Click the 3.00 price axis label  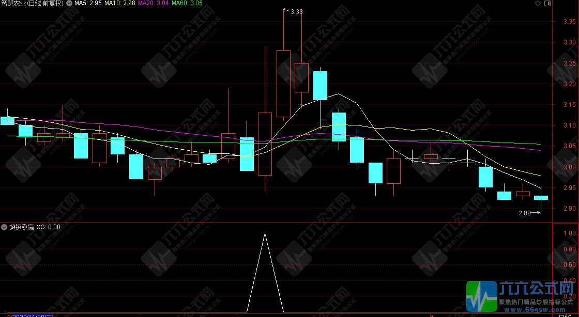[x=570, y=167]
